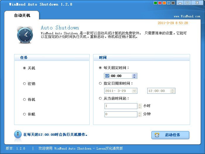Choose the red skin color swatch
This screenshot has height=154, width=205.
pyautogui.click(x=160, y=3)
